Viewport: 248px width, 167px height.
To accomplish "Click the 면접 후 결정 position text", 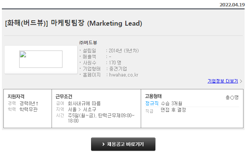I will click(173, 110).
